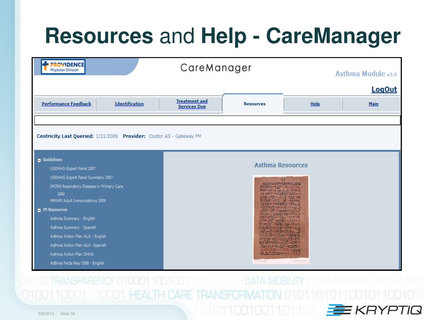
Task: Open Asthma Action Plan ALA - English
Action: pos(78,237)
